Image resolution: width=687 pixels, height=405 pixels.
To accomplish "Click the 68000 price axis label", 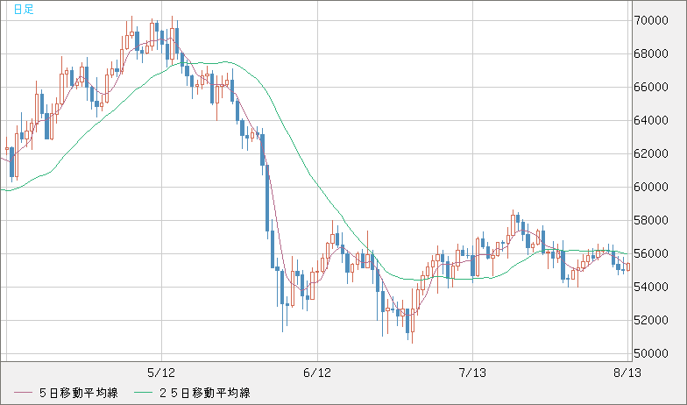I will tap(650, 54).
